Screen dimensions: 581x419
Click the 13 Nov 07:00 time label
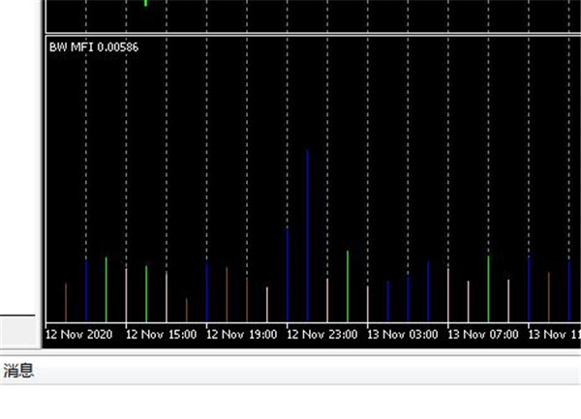tap(483, 335)
